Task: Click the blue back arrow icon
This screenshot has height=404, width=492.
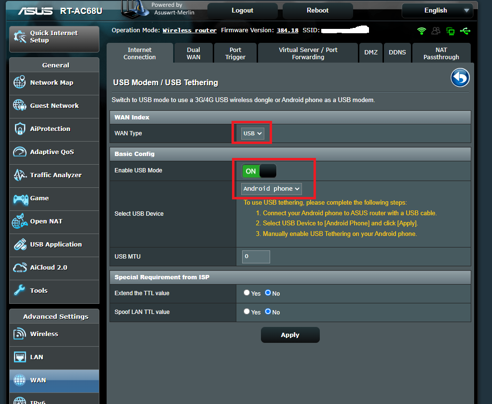Action: [460, 78]
